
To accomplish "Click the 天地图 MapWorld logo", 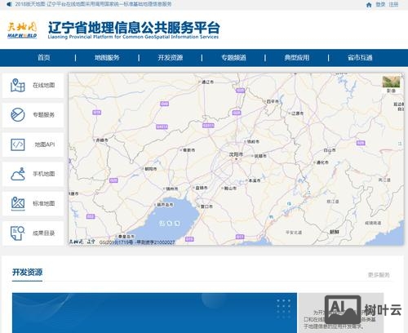I will pos(22,30).
